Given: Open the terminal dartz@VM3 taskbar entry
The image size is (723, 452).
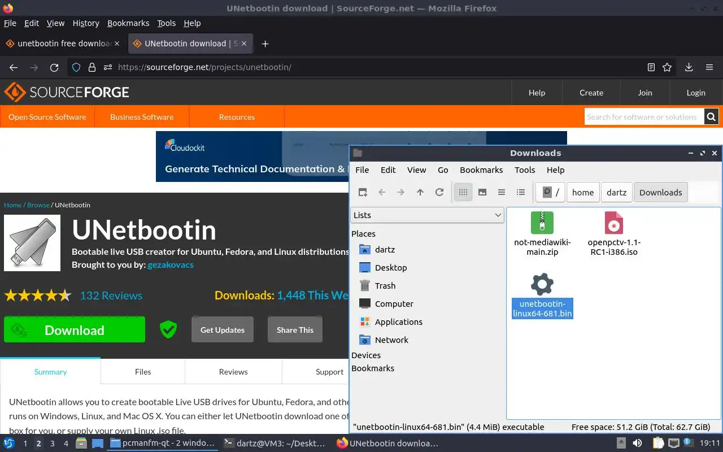Looking at the screenshot, I should tap(274, 444).
